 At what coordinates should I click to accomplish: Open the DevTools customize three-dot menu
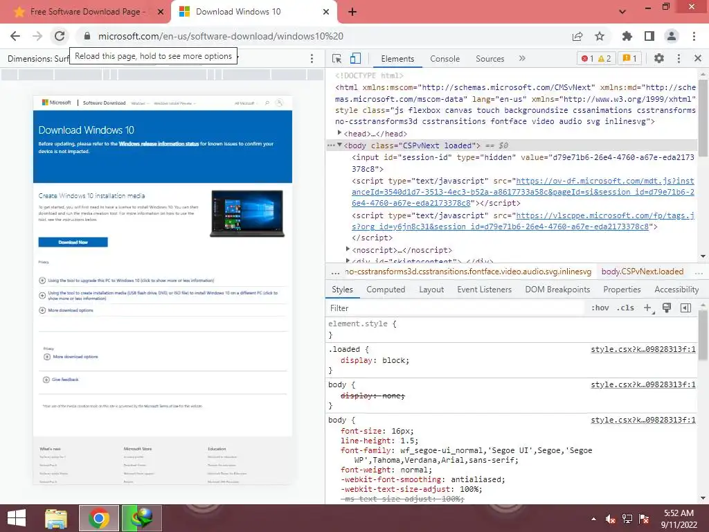pos(679,58)
